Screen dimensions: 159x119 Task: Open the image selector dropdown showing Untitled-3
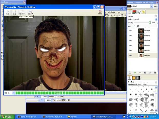152,6
